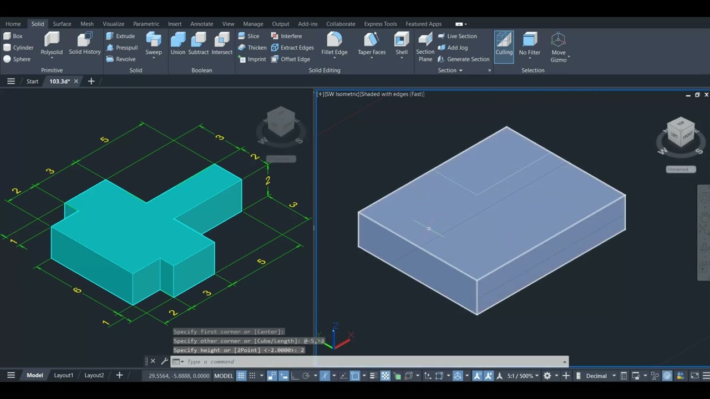Open the Express Tools ribbon tab
710x399 pixels.
[381, 24]
